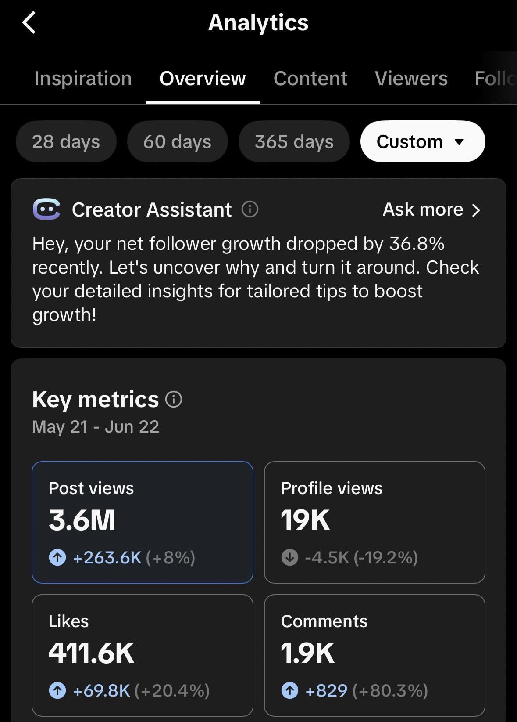Select the Comments metric card
Image resolution: width=517 pixels, height=722 pixels.
374,655
